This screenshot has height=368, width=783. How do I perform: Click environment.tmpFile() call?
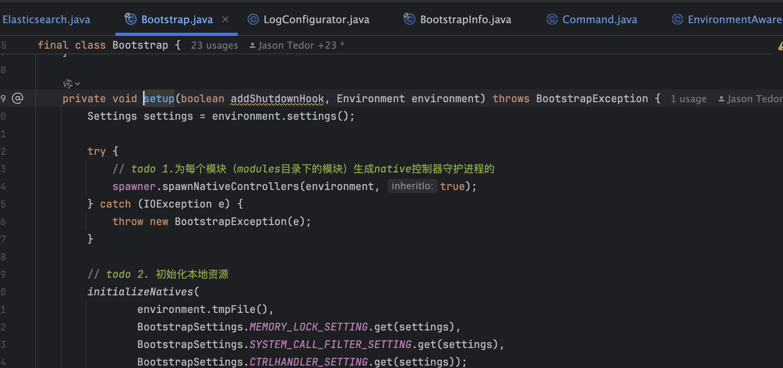(203, 309)
